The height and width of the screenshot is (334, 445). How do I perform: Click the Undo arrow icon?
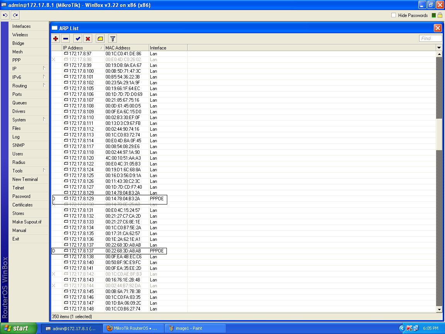(x=5, y=15)
